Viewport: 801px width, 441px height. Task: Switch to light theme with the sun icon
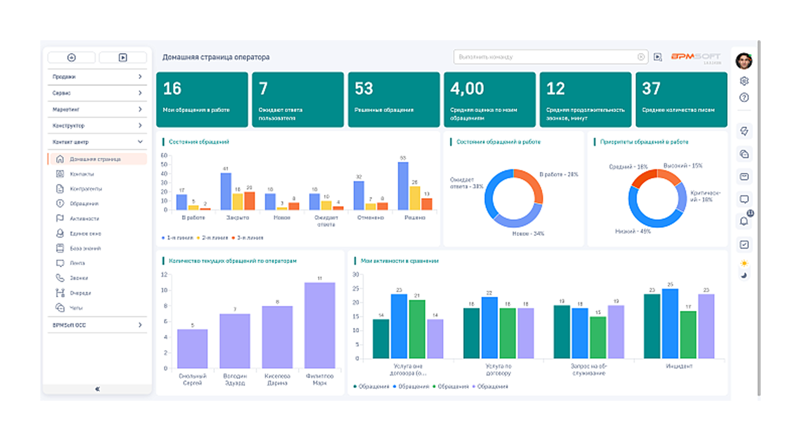(x=744, y=263)
